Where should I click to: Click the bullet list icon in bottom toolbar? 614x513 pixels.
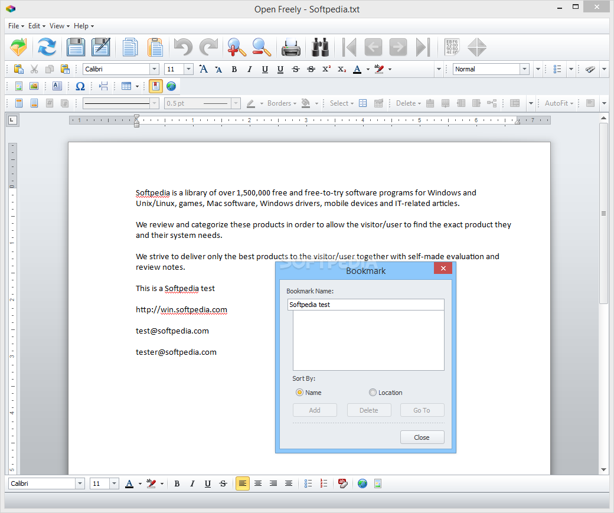click(x=308, y=483)
